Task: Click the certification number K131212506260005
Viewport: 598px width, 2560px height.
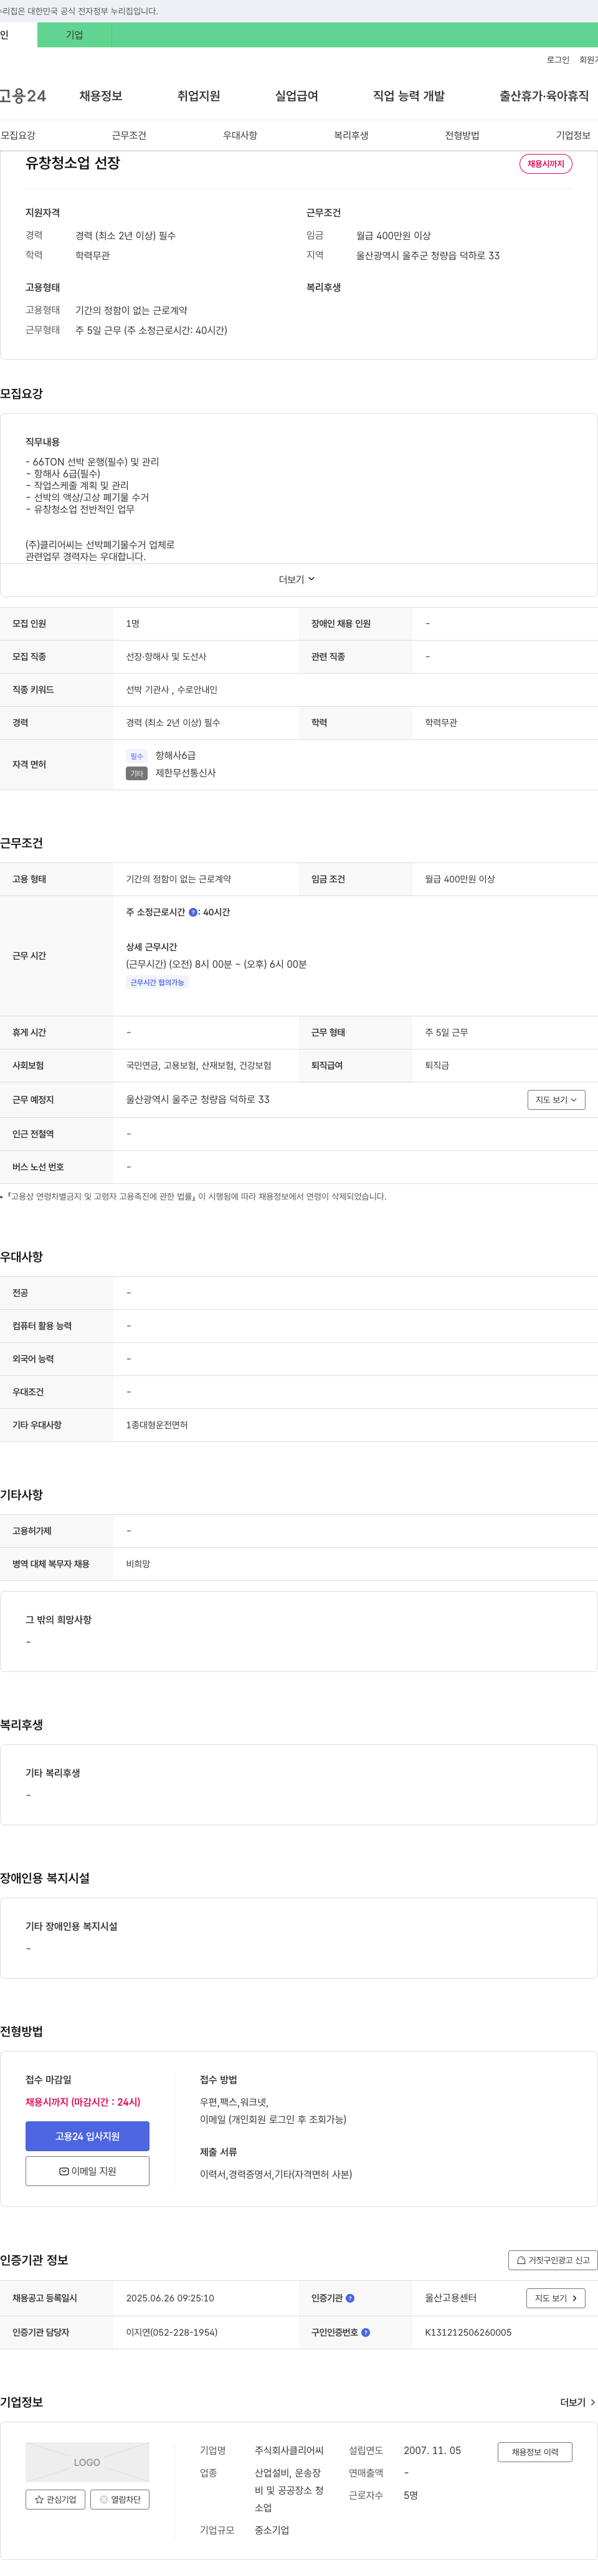Action: pyautogui.click(x=468, y=2333)
